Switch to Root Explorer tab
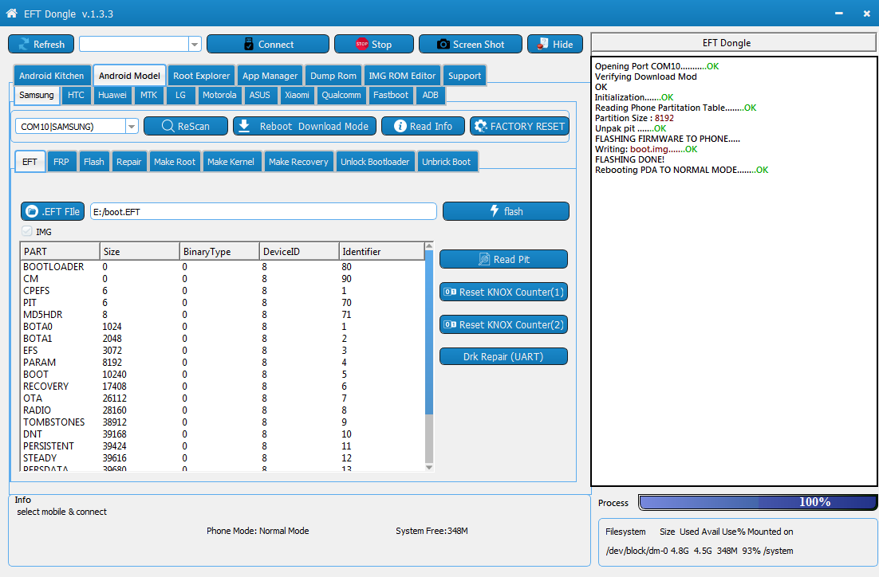The height and width of the screenshot is (577, 879). click(201, 76)
